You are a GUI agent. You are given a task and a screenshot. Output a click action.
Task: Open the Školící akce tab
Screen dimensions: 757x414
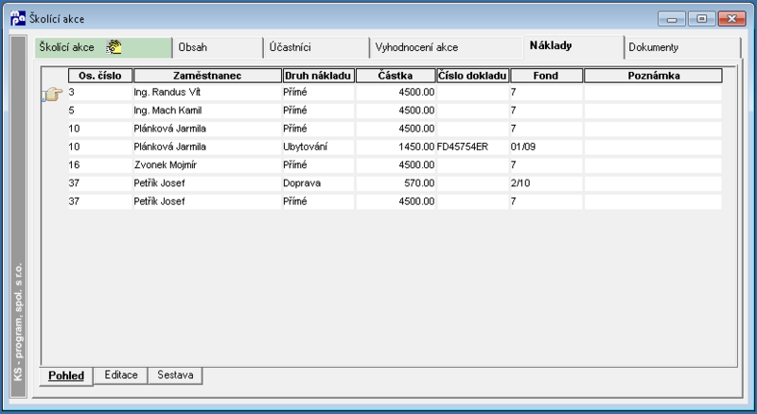[103, 47]
